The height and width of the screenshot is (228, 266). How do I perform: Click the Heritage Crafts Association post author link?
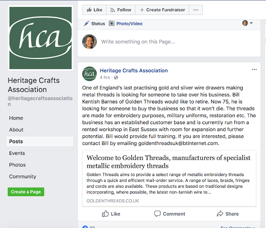coord(134,71)
